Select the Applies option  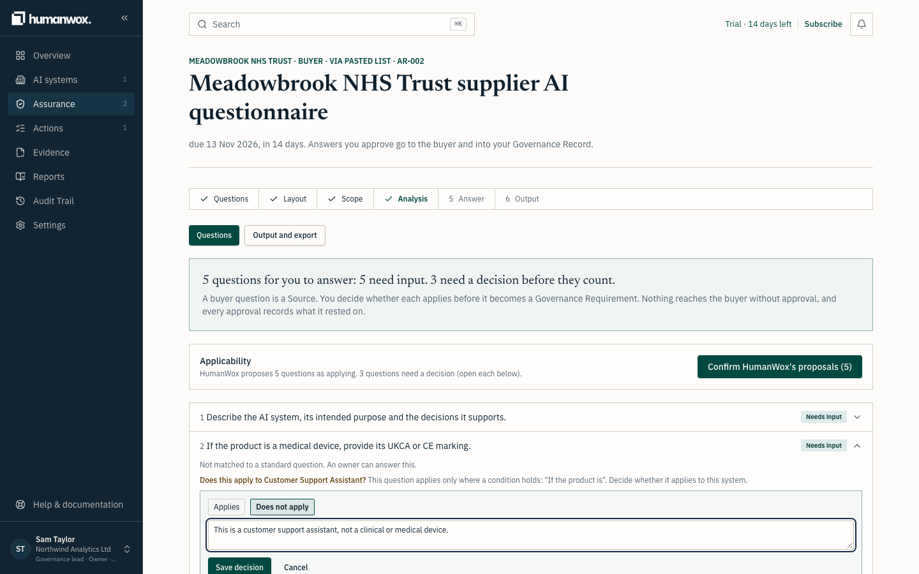[227, 507]
